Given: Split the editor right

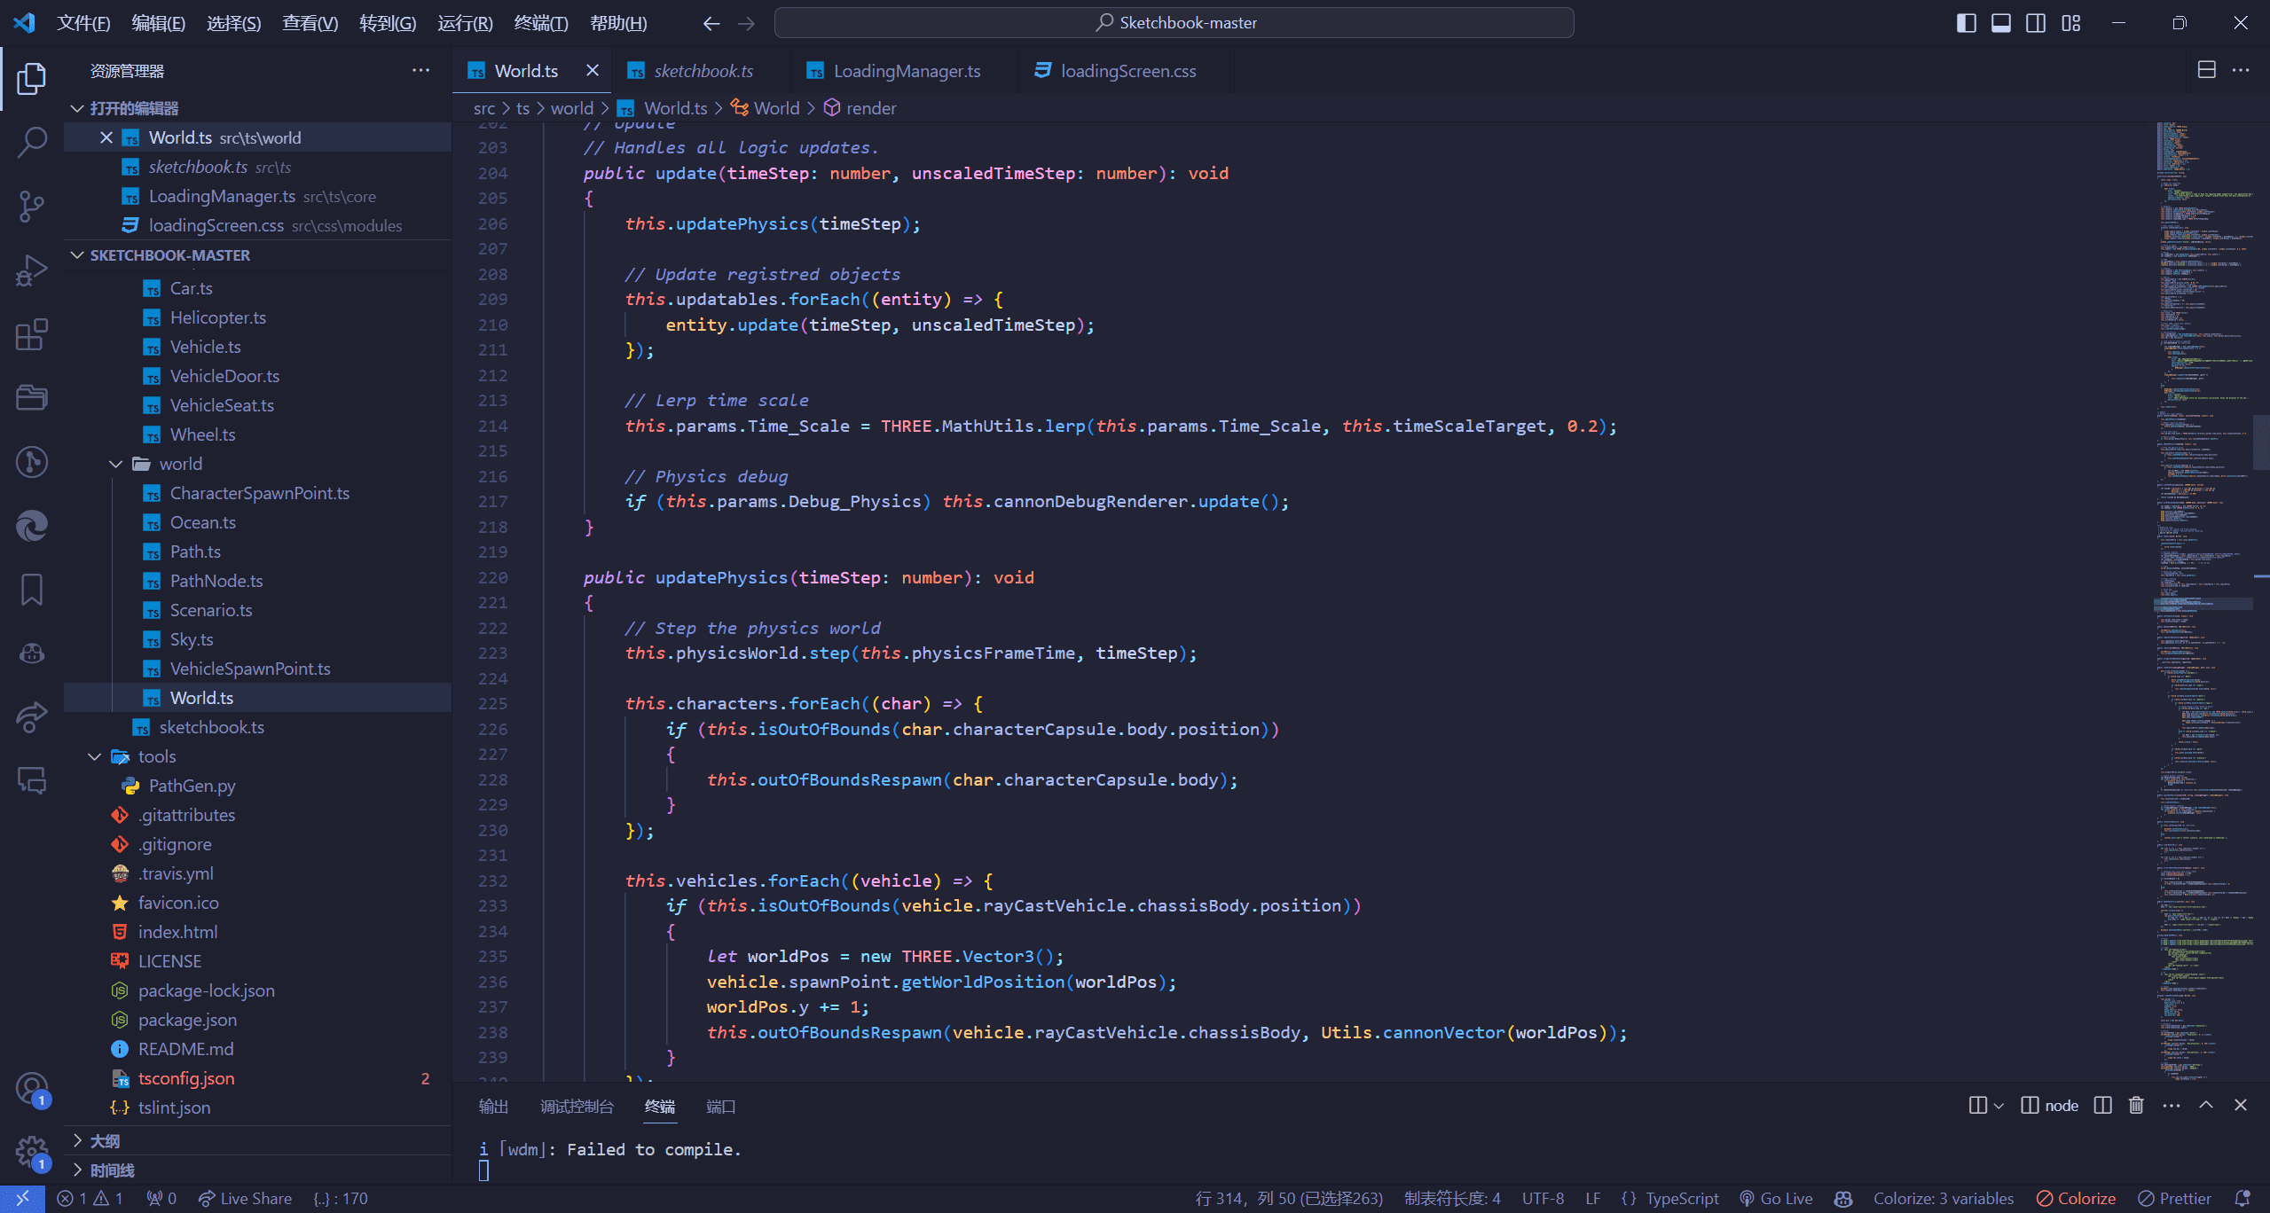Looking at the screenshot, I should (2207, 70).
